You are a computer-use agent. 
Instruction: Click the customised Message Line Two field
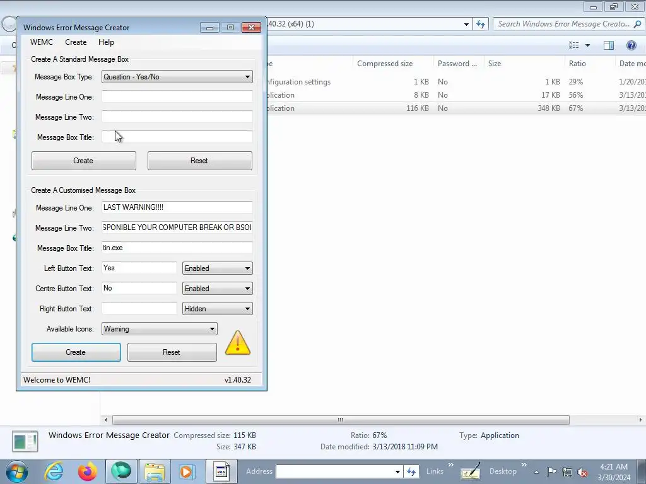[x=177, y=228]
